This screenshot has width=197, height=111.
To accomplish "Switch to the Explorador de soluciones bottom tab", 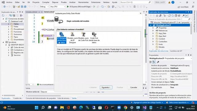I will (159, 51).
